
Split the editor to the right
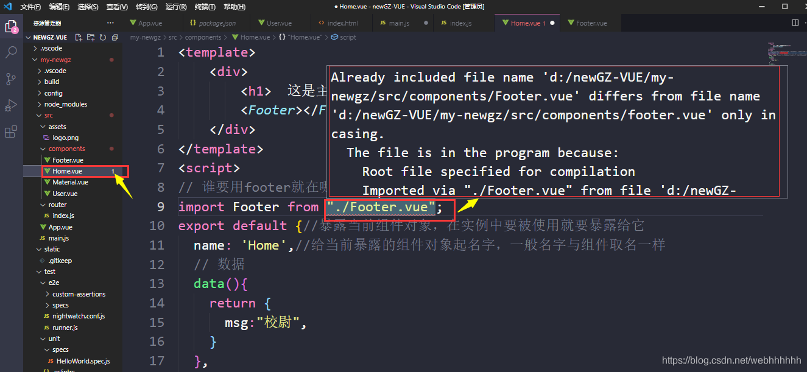point(795,23)
